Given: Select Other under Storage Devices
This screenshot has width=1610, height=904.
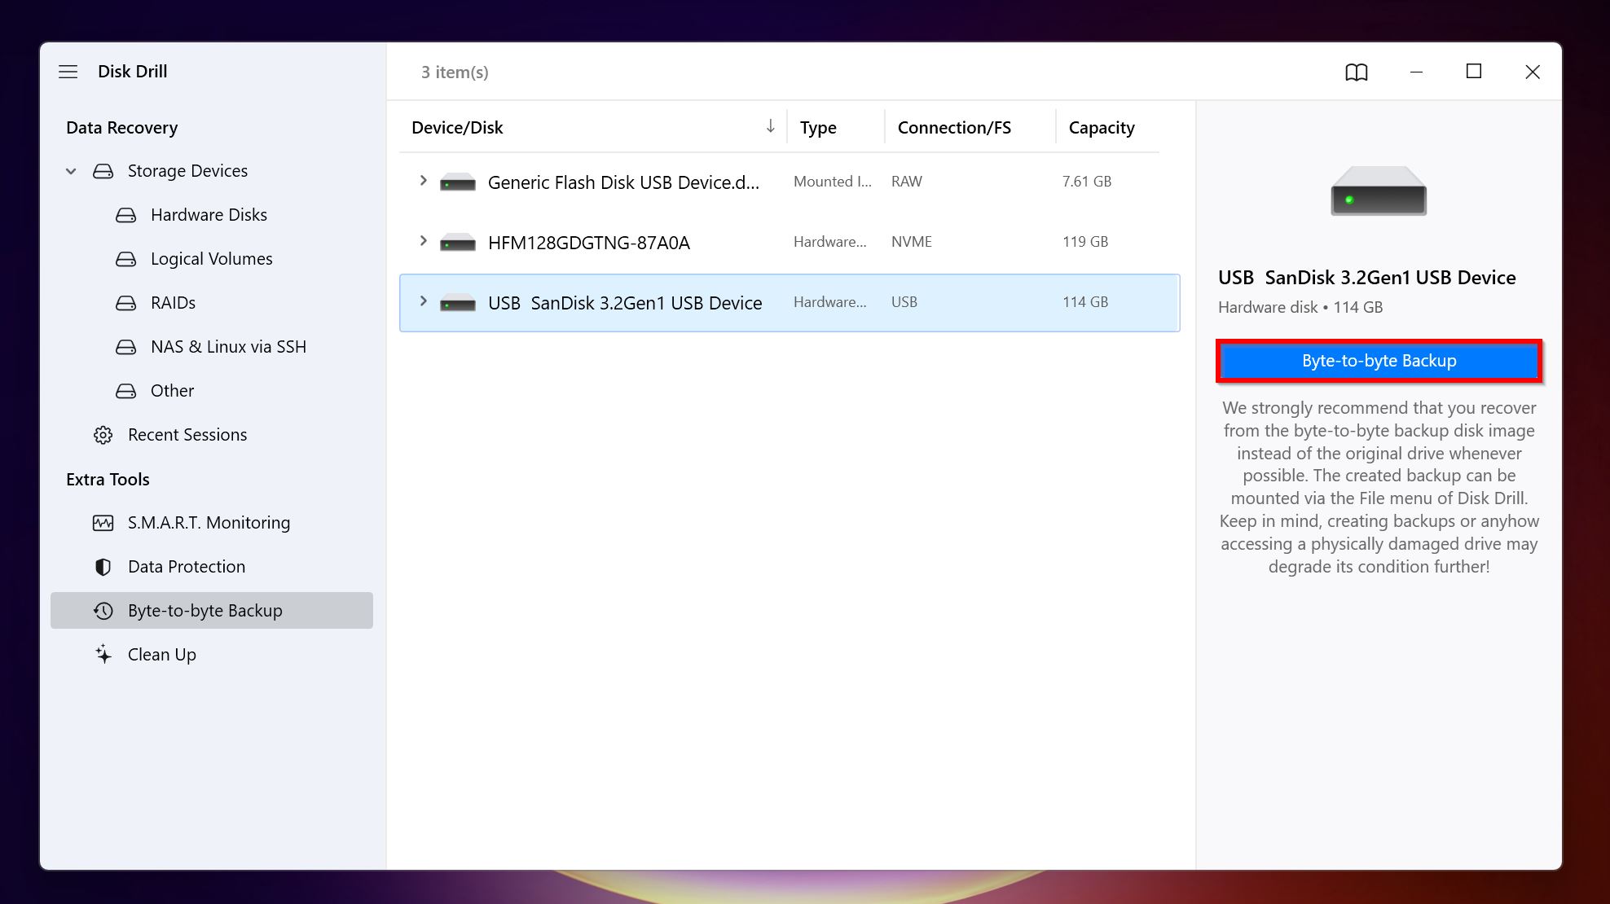Looking at the screenshot, I should point(172,391).
